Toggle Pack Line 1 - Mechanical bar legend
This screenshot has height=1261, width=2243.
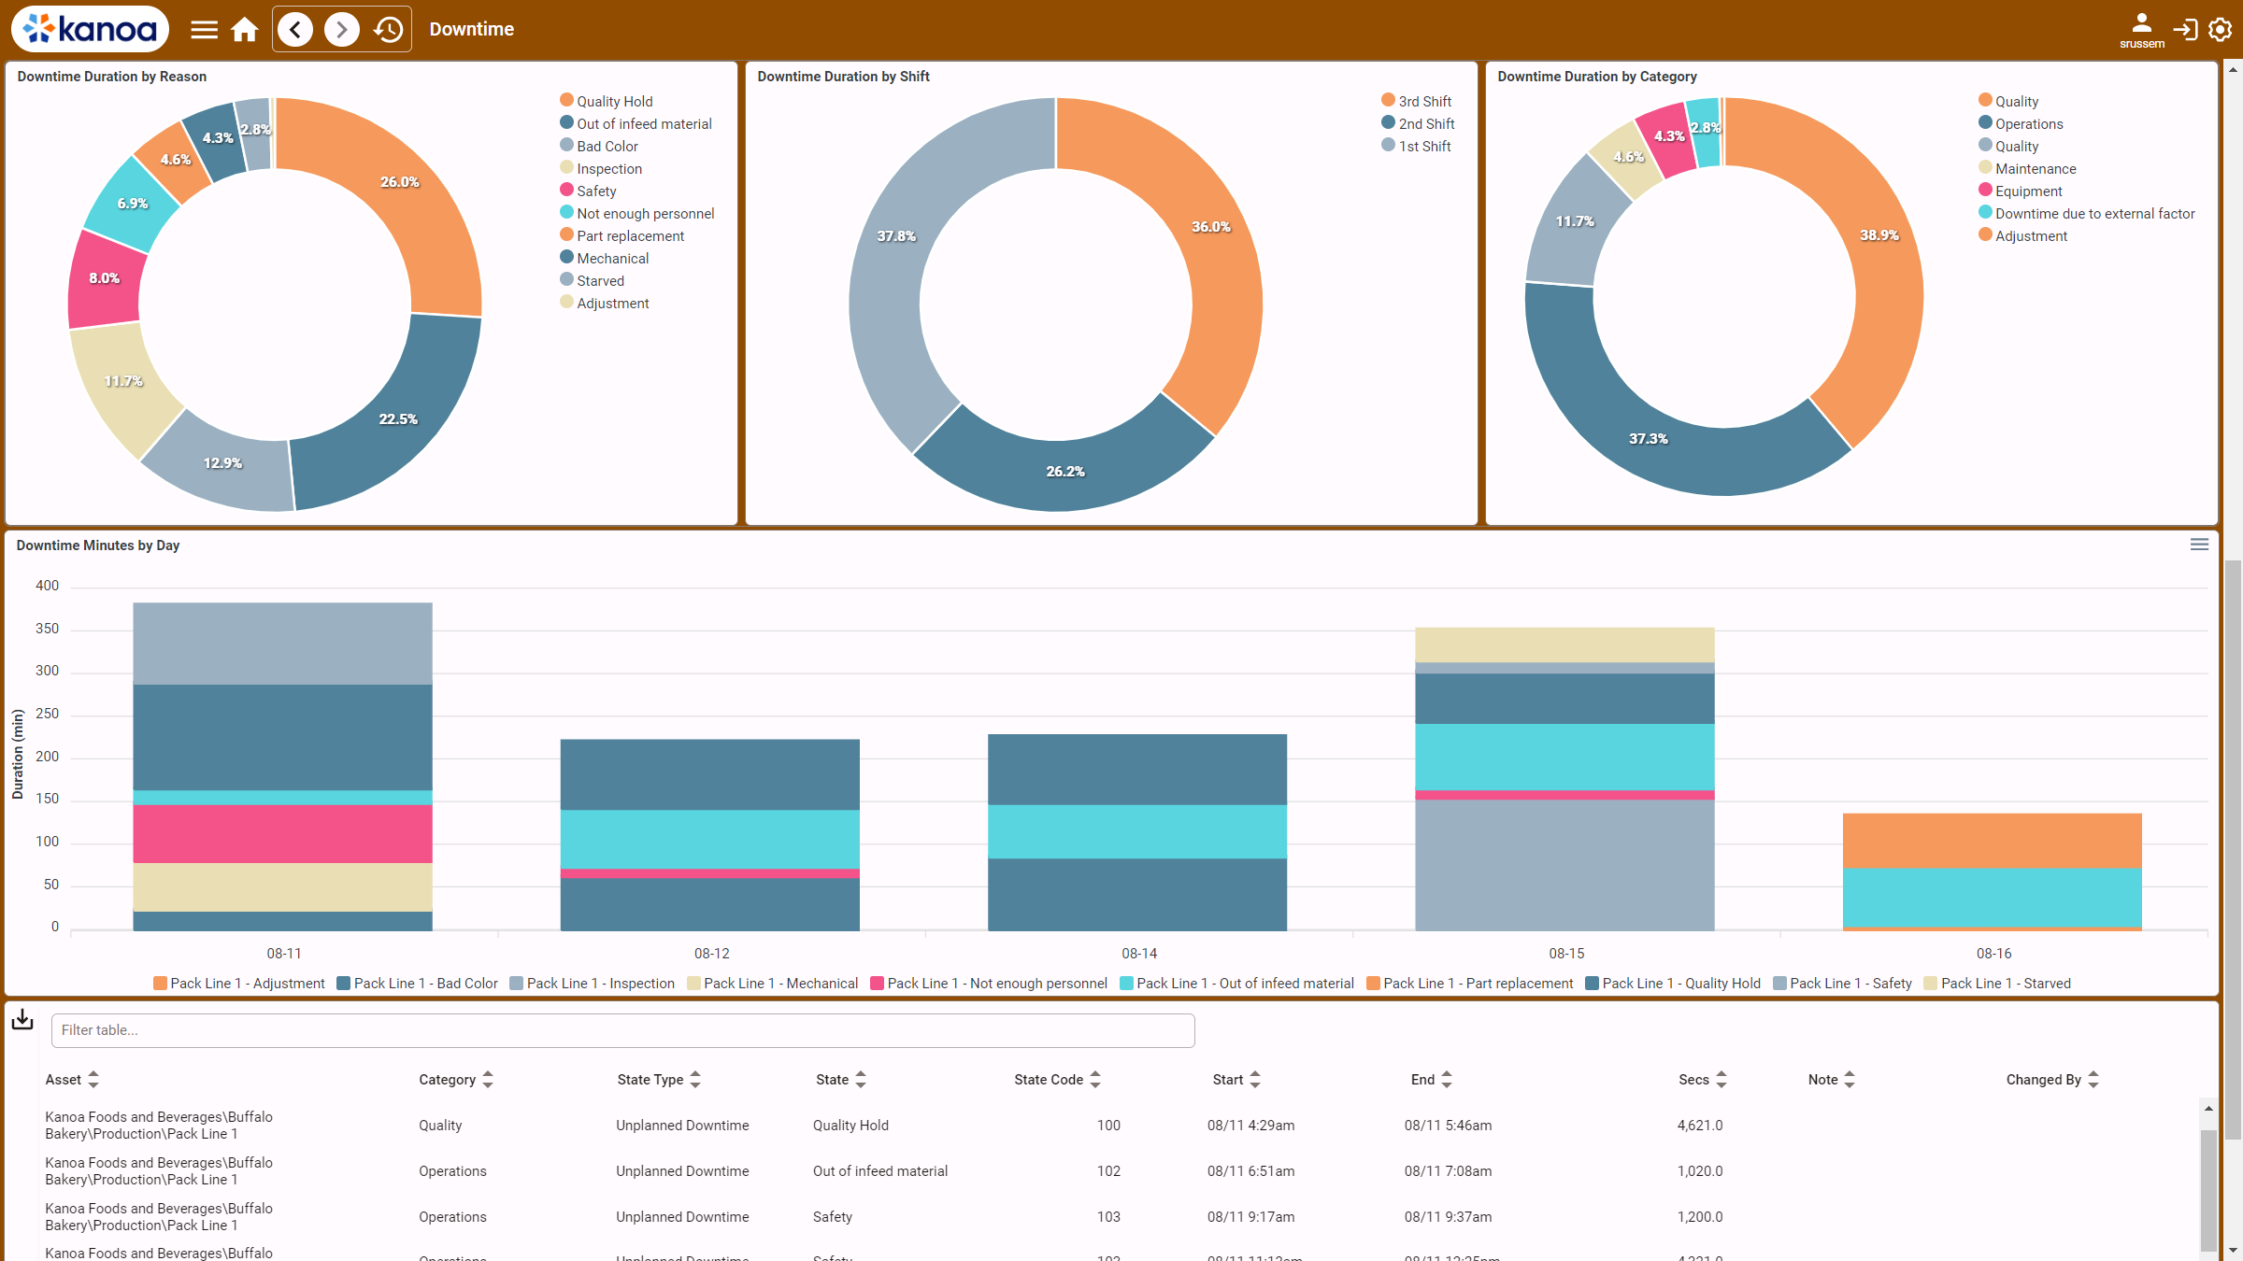[x=772, y=984]
